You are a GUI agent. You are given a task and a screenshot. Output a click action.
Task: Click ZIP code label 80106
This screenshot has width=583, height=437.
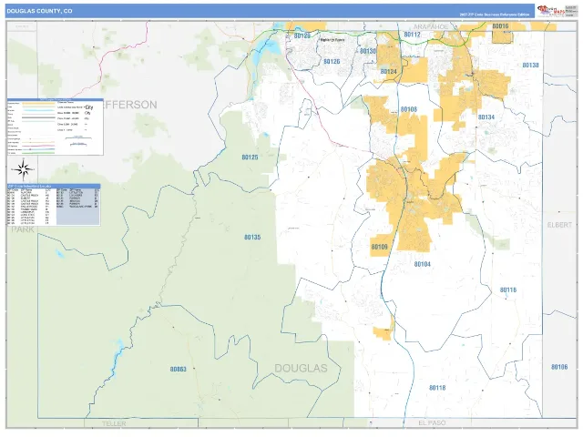559,367
